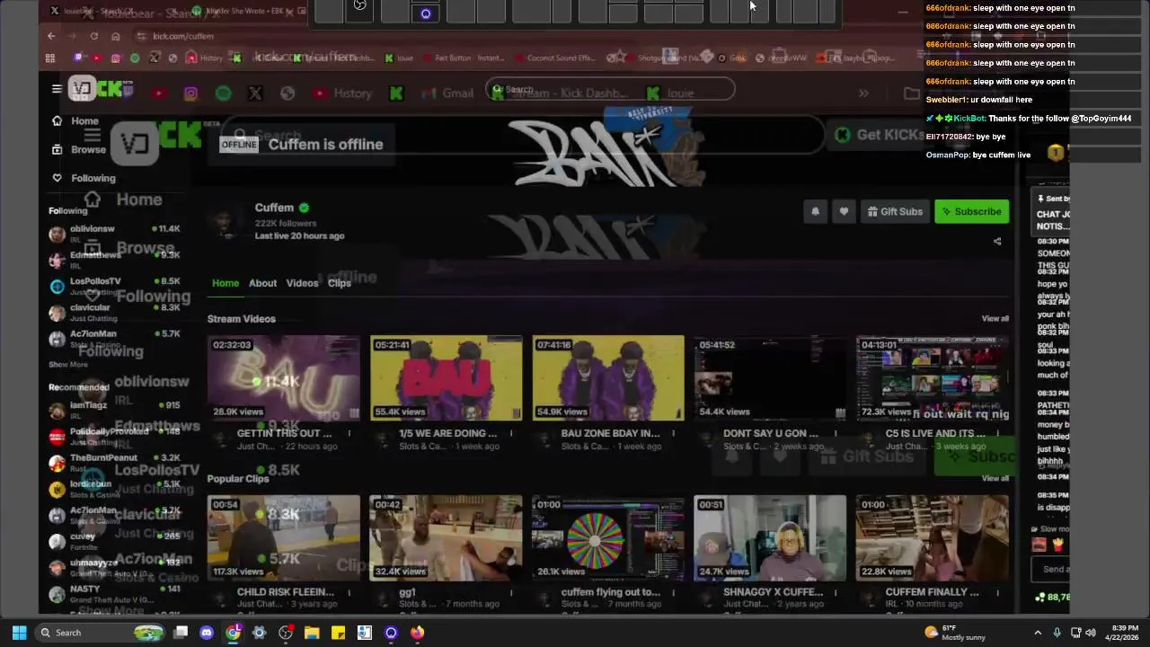
Task: Open options menu for 1/5 WE ARE DOING video
Action: click(x=511, y=433)
